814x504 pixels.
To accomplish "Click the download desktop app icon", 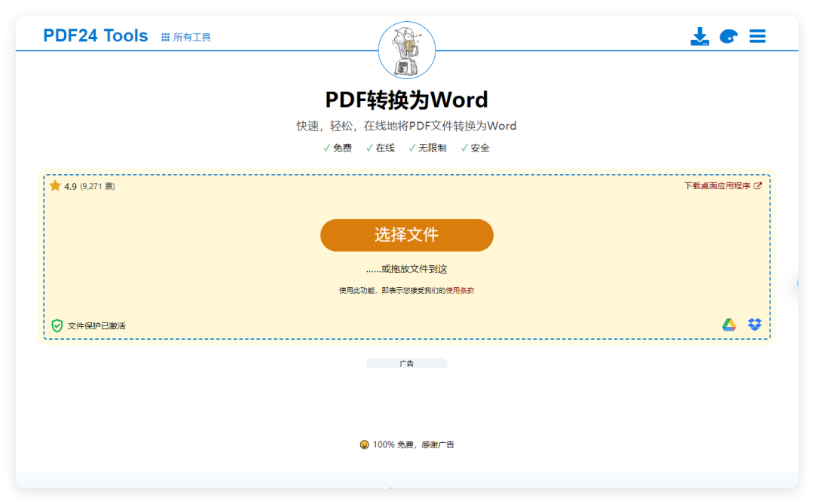I will point(699,36).
